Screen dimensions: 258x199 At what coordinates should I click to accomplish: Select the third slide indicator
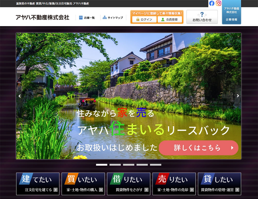coord(128,165)
